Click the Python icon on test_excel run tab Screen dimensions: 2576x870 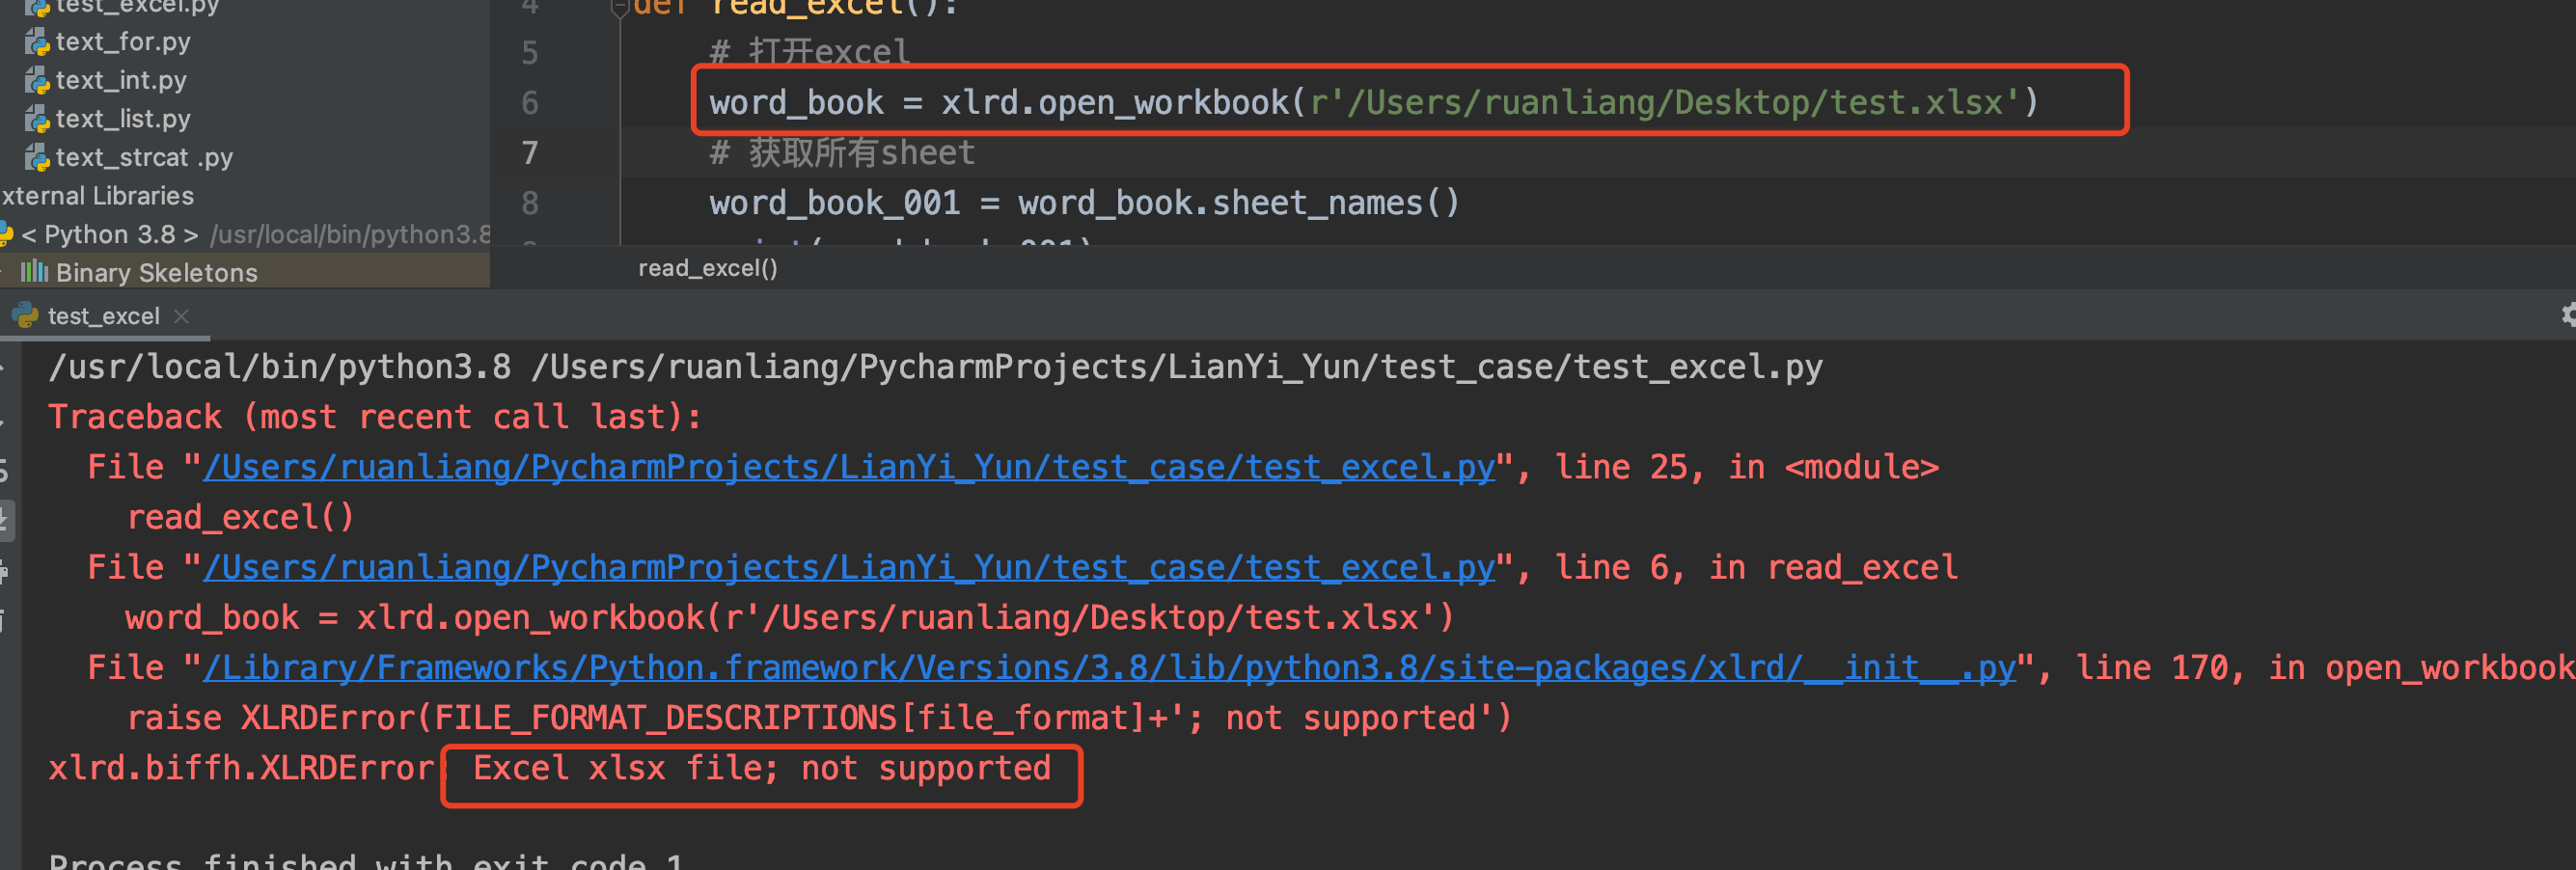[x=25, y=316]
